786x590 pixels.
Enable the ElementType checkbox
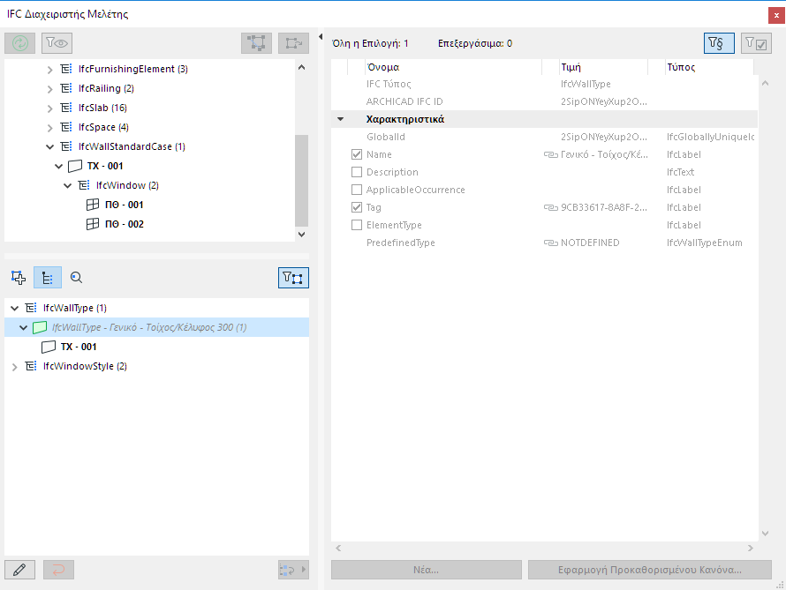(x=357, y=225)
